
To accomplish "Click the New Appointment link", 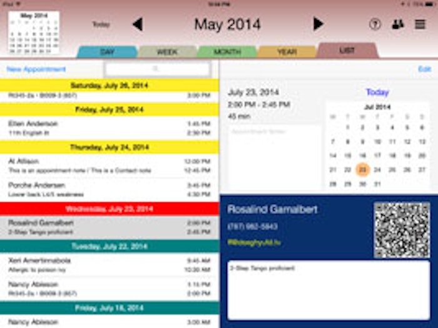I will (36, 69).
